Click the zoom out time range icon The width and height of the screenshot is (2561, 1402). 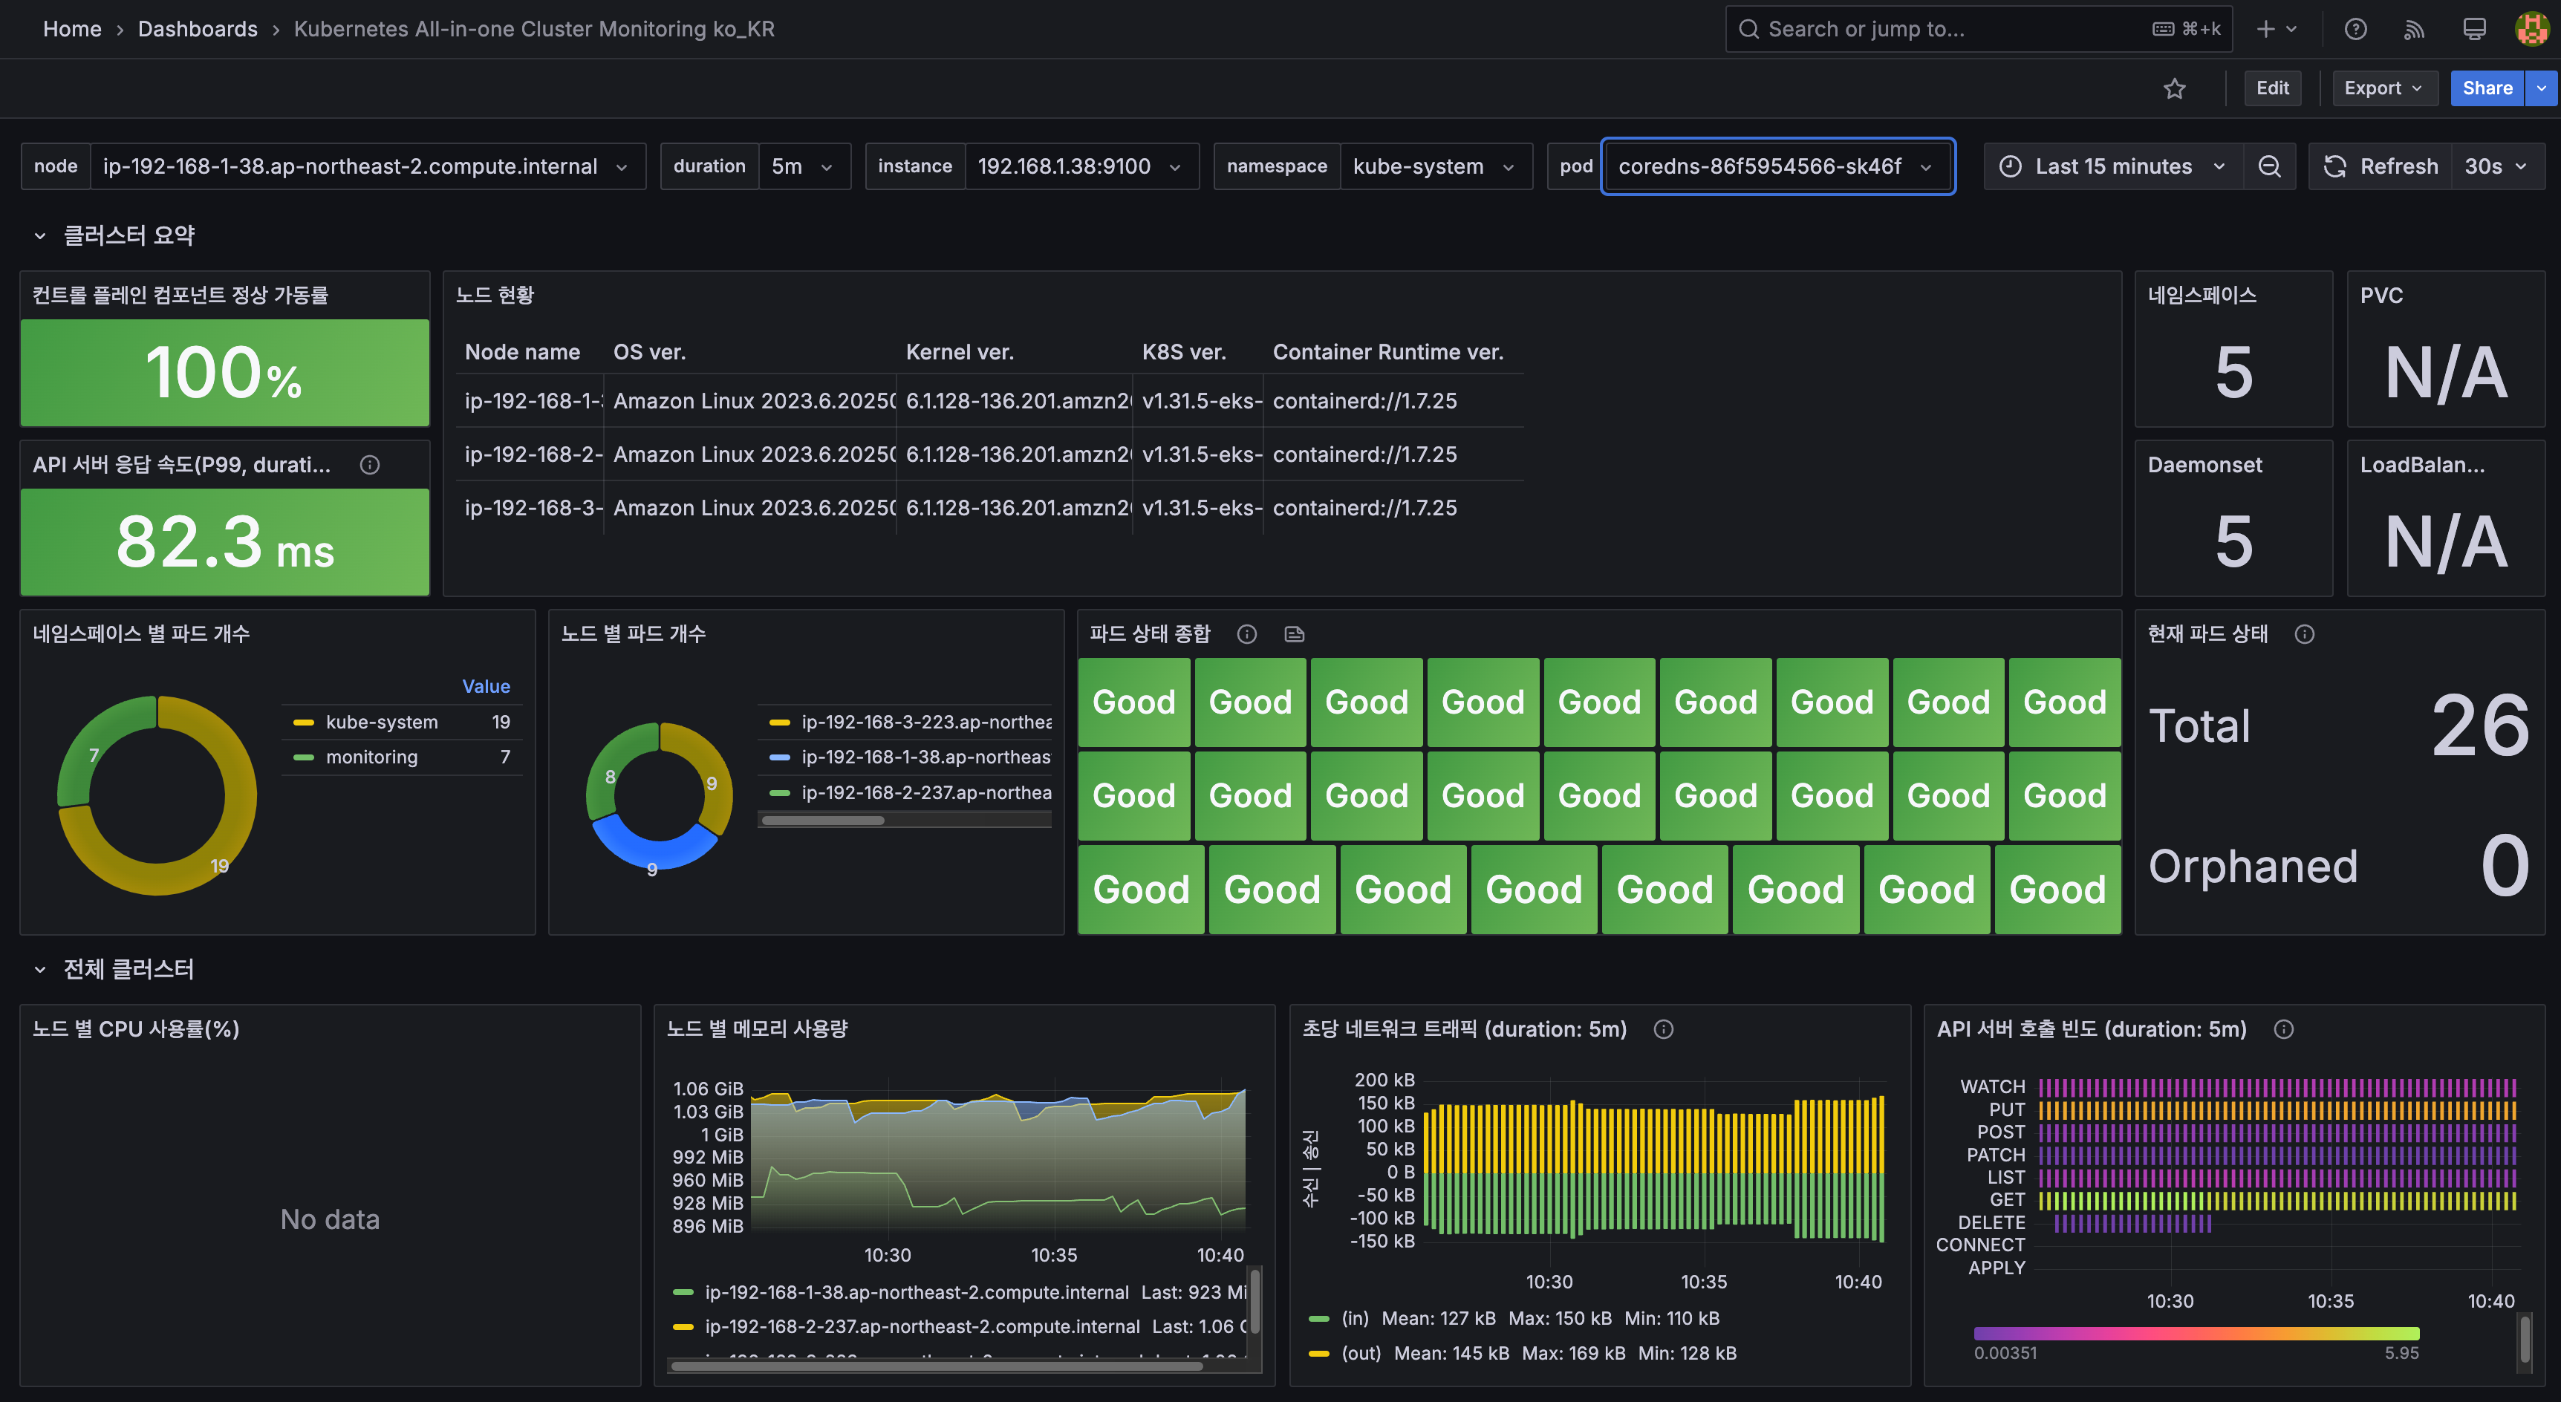pyautogui.click(x=2268, y=166)
